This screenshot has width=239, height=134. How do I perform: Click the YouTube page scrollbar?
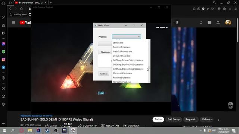pyautogui.click(x=238, y=31)
